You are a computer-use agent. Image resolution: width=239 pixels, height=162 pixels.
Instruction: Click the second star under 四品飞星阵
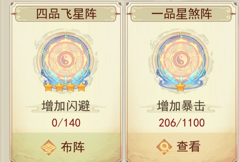(x=59, y=87)
